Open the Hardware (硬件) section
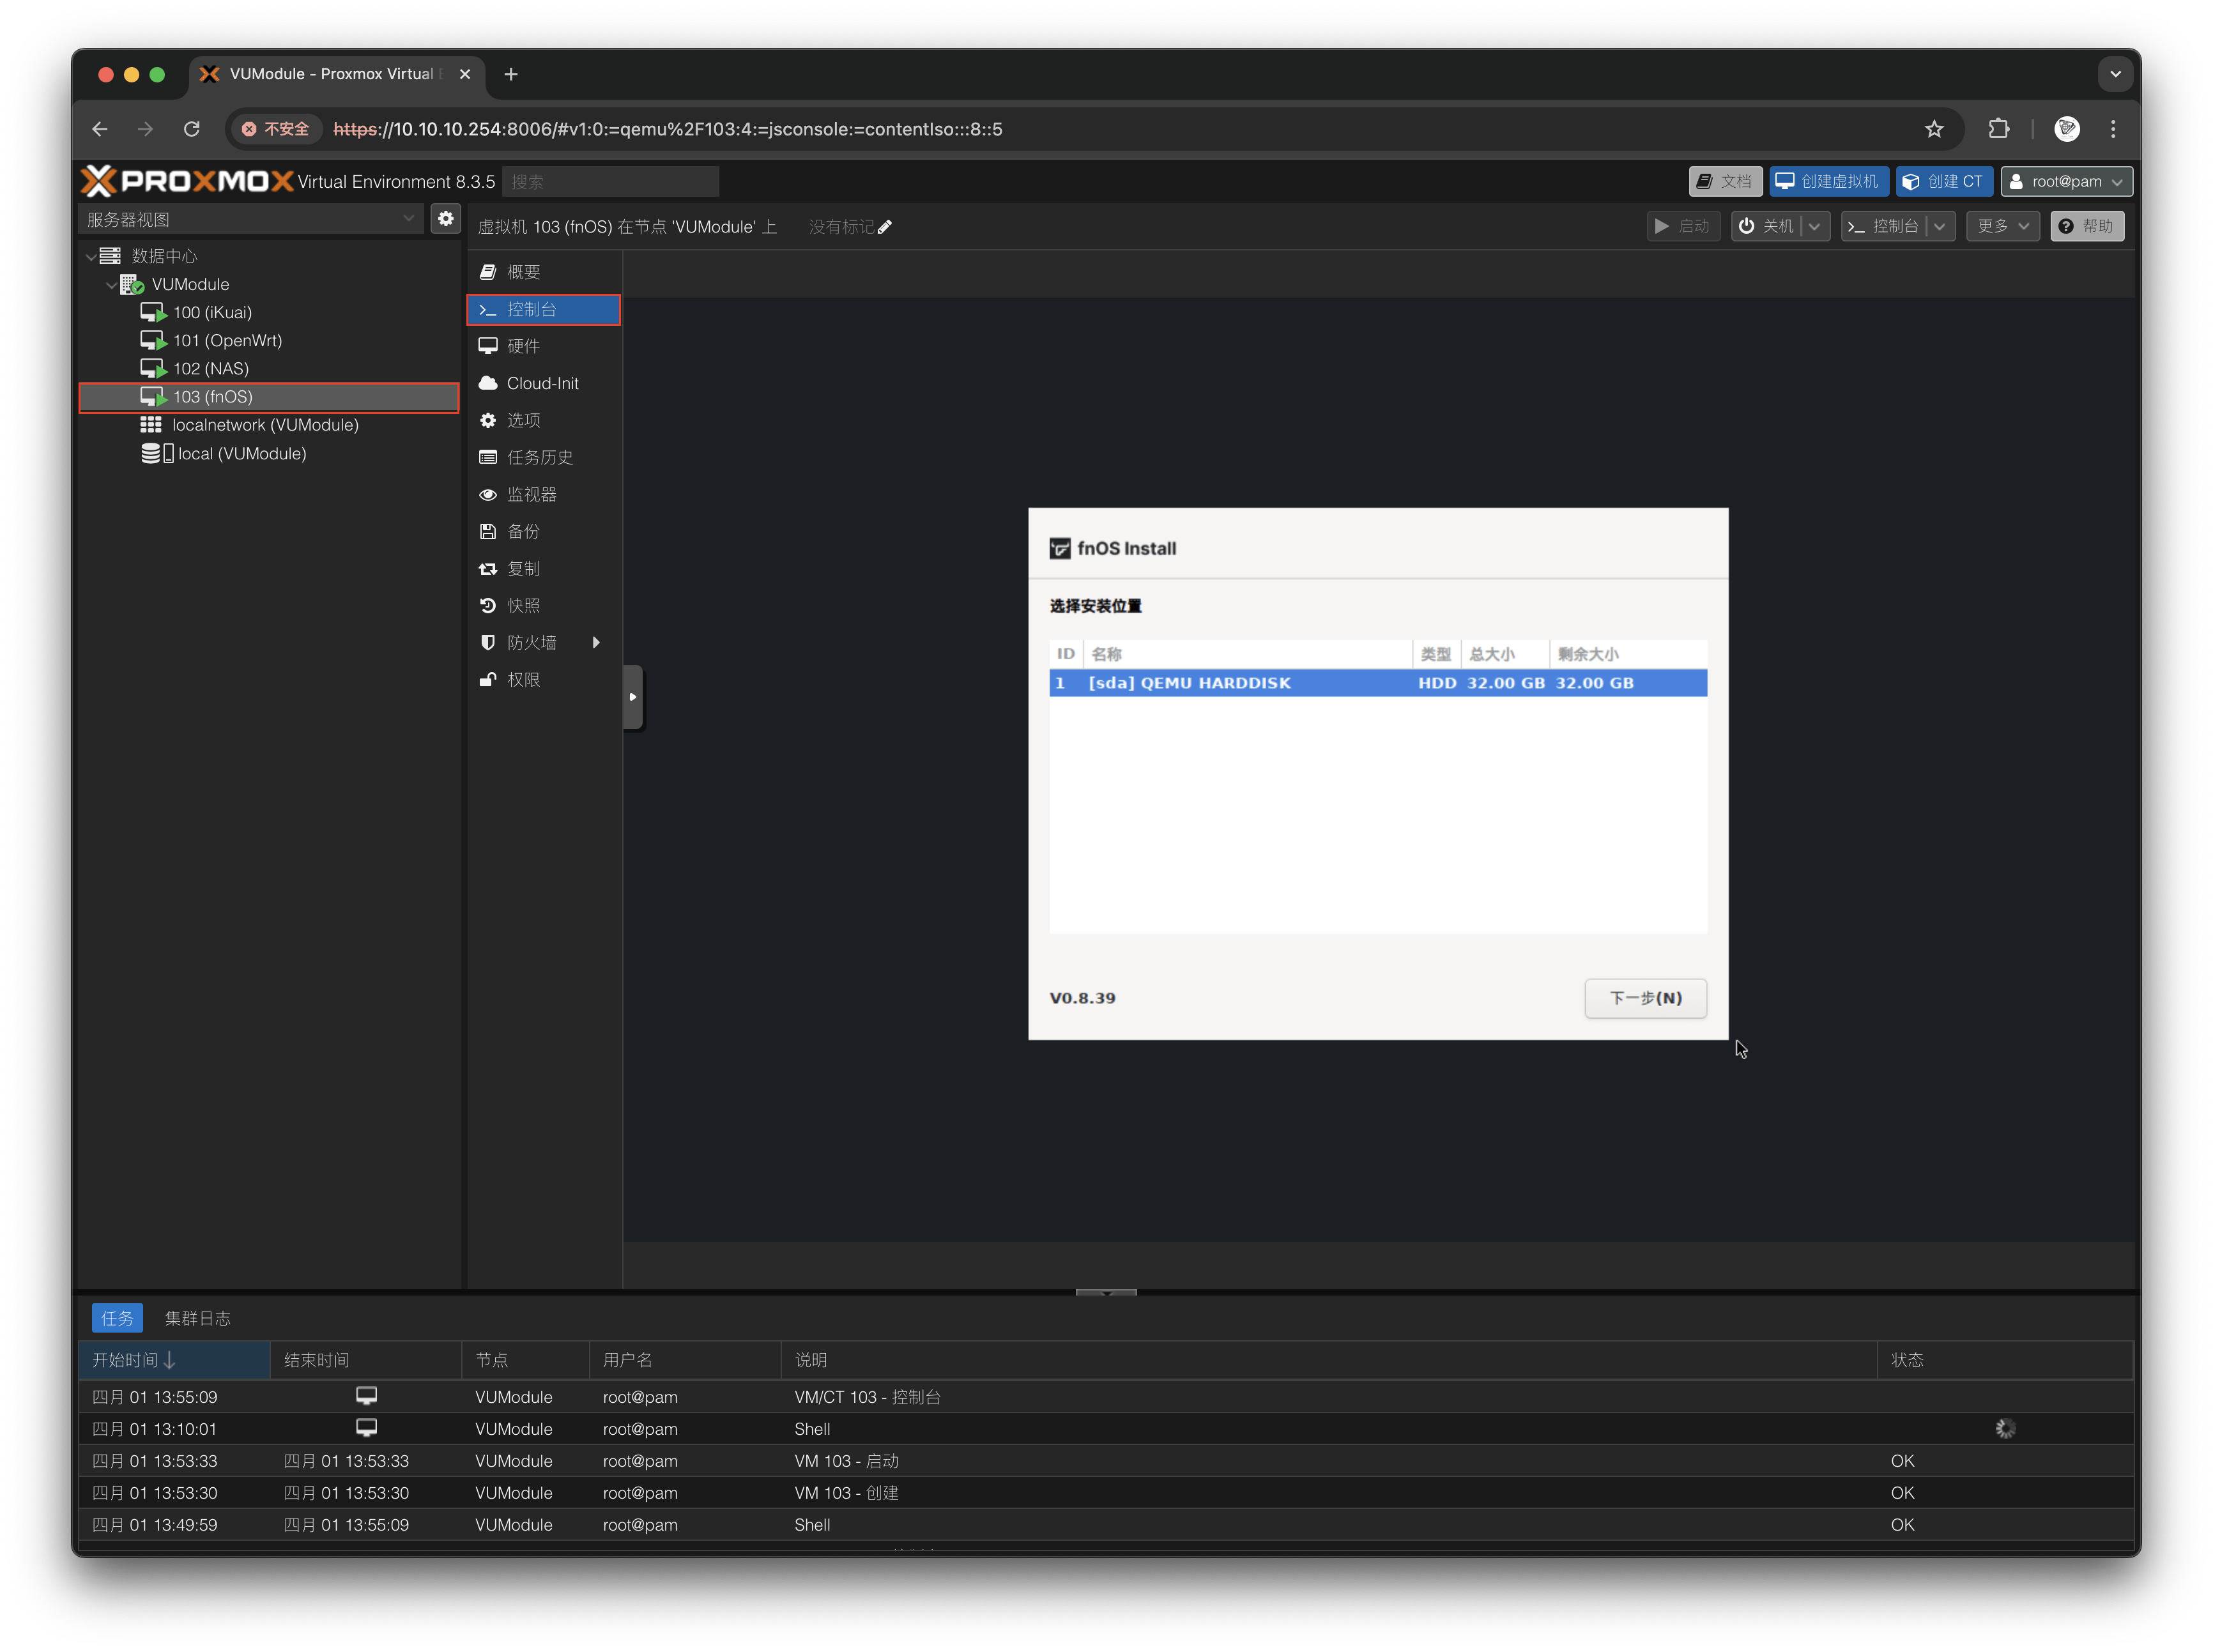This screenshot has height=1652, width=2213. click(523, 346)
